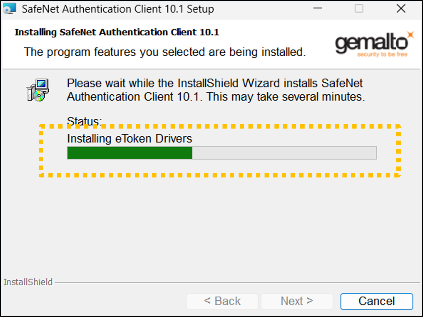The width and height of the screenshot is (423, 317).
Task: Click the disabled Next button
Action: click(x=297, y=301)
